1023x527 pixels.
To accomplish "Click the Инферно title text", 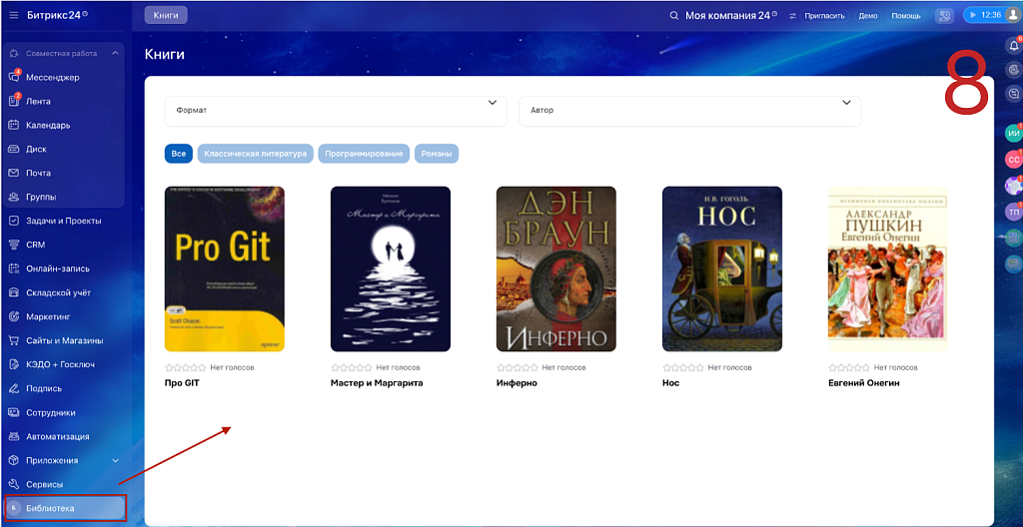I will tap(516, 383).
